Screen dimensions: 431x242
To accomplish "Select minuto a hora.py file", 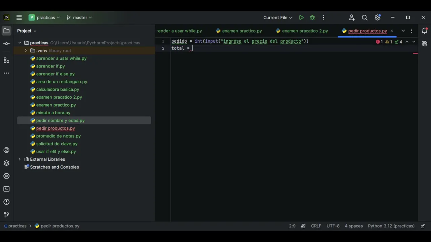I will [x=53, y=113].
